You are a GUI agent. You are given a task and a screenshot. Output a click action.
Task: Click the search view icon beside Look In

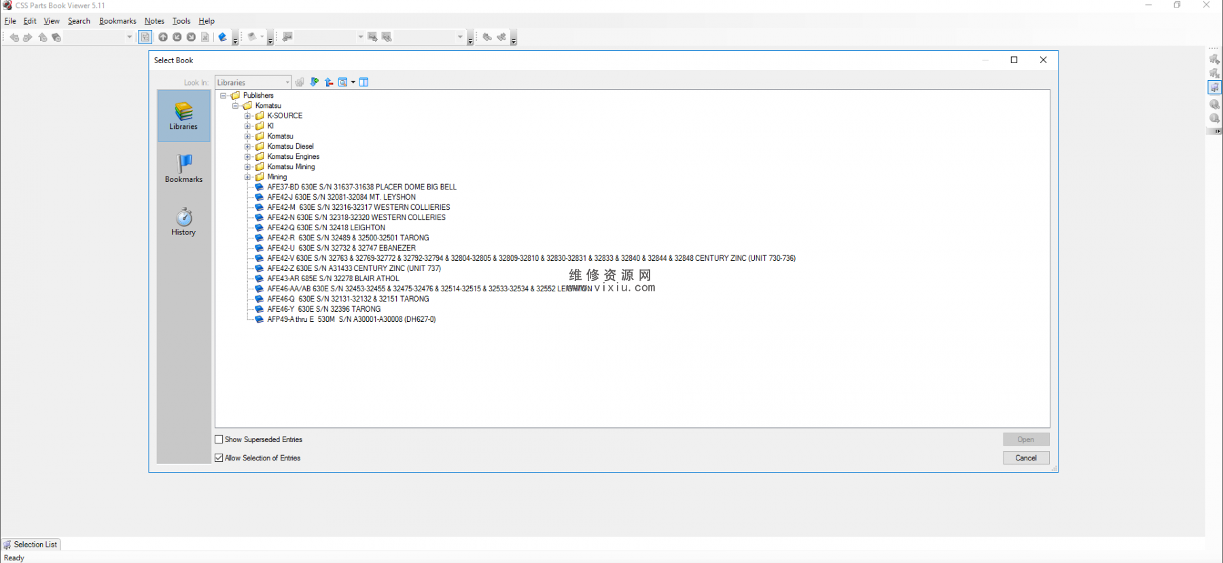tap(343, 82)
